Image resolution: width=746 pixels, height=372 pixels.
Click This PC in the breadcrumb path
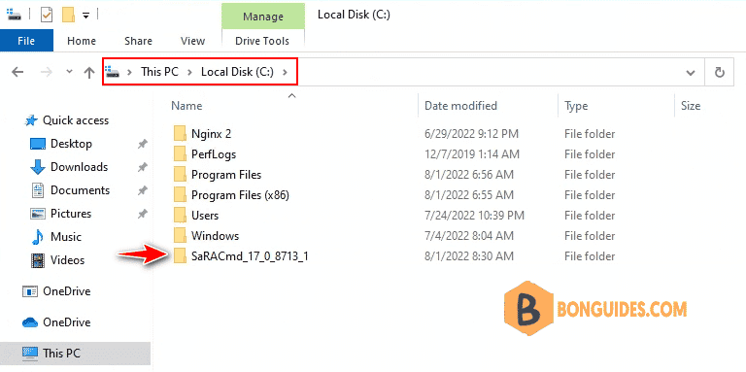(x=159, y=72)
